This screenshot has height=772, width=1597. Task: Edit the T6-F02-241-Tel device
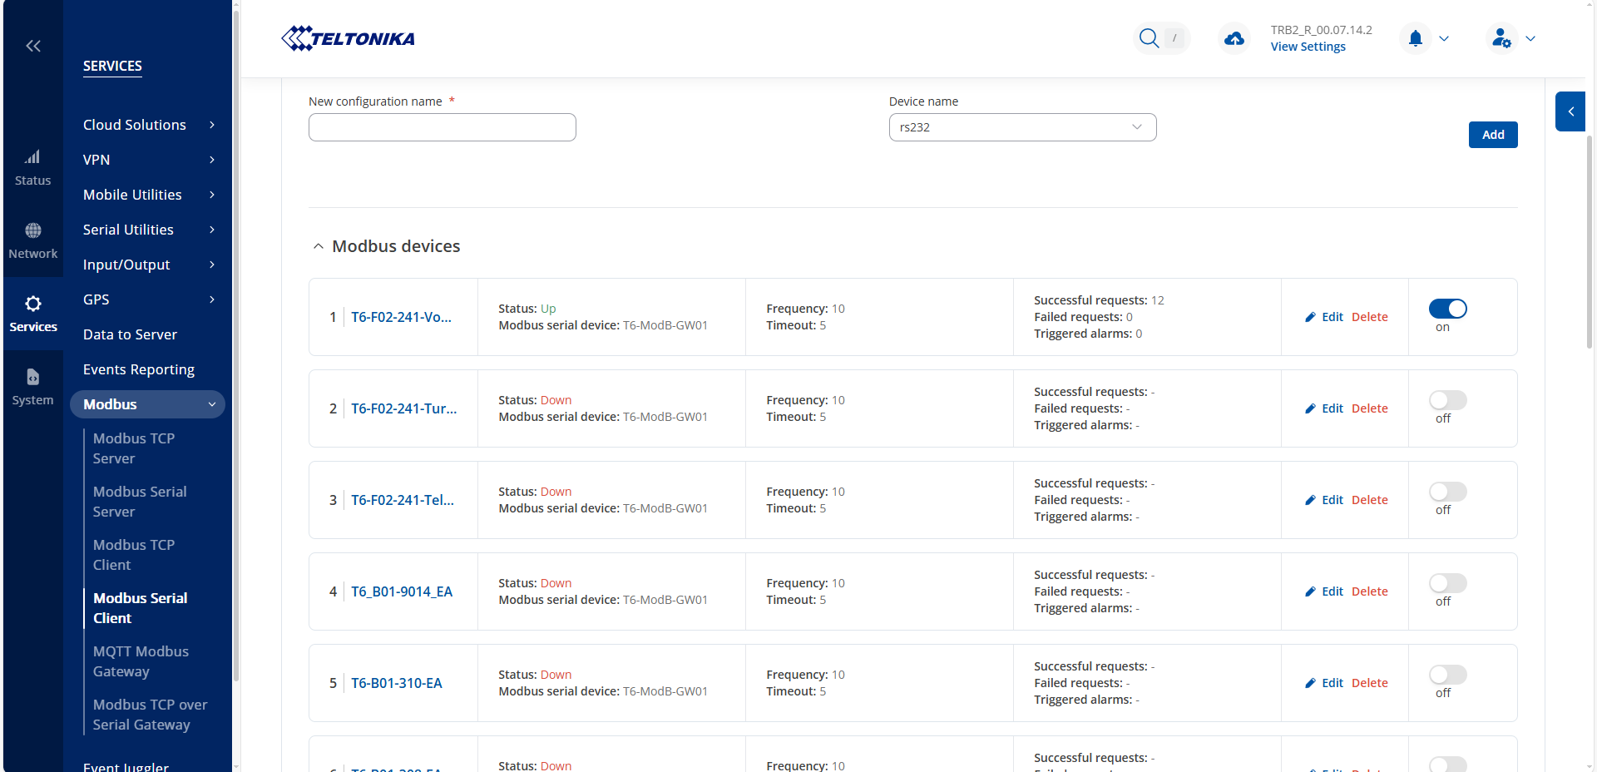(x=1324, y=500)
